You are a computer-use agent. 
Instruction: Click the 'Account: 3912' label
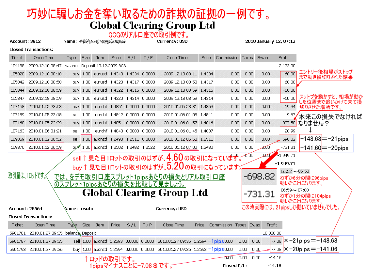[x=25, y=41]
